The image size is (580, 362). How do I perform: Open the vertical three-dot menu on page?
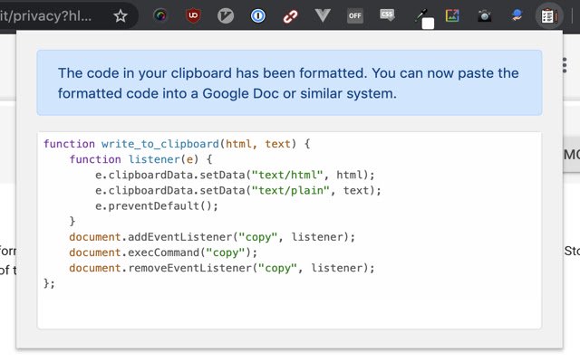pyautogui.click(x=565, y=65)
